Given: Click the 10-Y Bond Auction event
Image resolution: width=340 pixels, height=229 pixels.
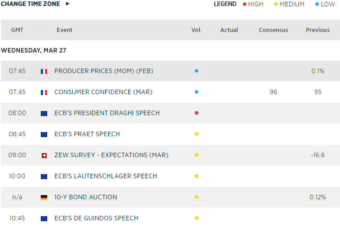Looking at the screenshot, I should coord(86,197).
